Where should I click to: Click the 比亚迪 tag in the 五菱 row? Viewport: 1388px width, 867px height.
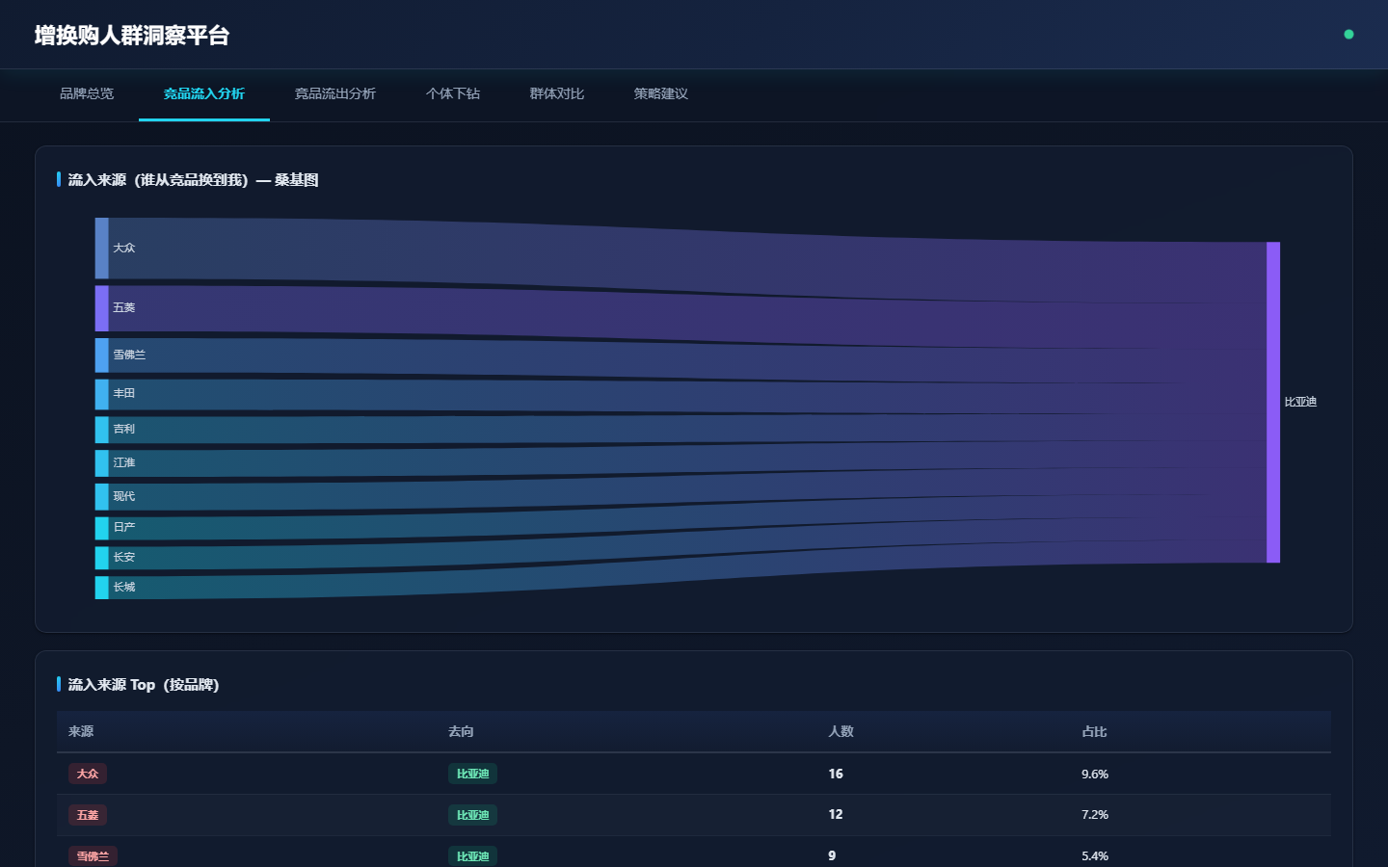tap(472, 815)
